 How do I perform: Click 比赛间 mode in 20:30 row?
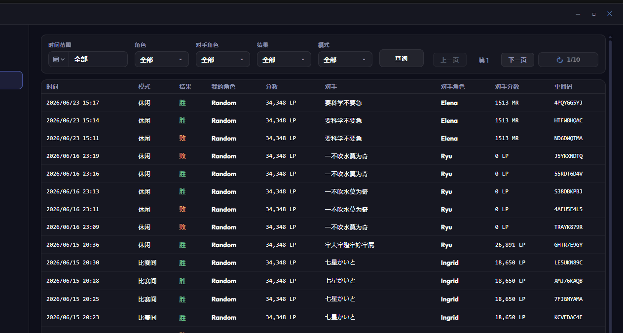click(x=147, y=263)
